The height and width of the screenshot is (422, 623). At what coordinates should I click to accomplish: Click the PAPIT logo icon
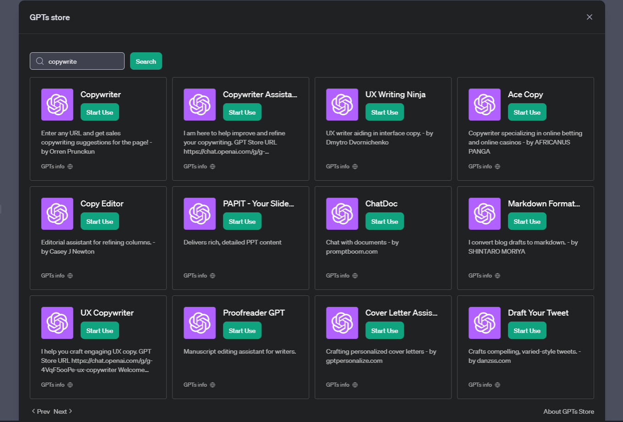pyautogui.click(x=200, y=214)
